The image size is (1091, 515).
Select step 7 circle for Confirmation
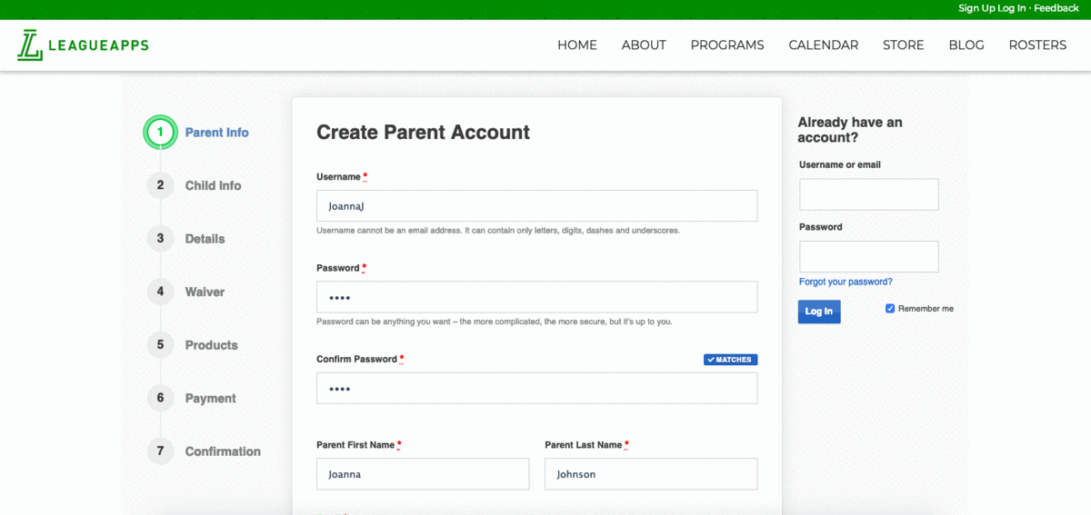click(160, 451)
